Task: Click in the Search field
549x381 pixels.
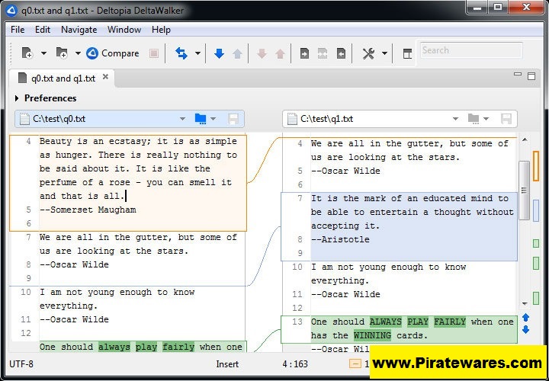Action: pyautogui.click(x=470, y=50)
